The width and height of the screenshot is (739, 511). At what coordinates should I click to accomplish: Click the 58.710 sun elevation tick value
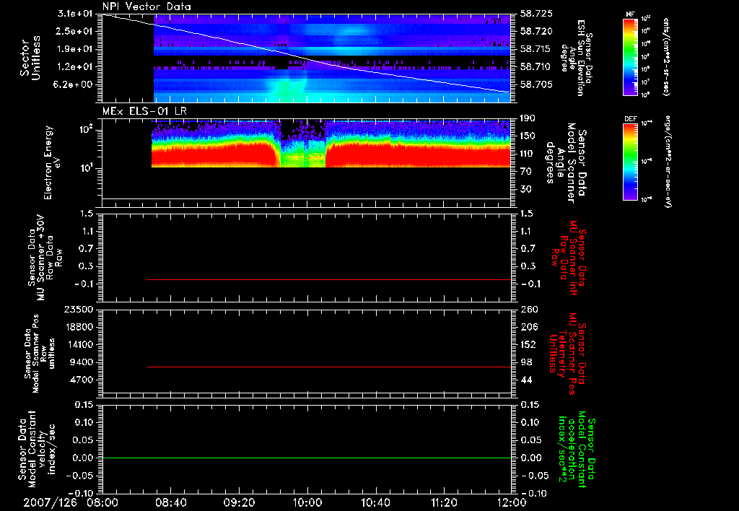click(536, 66)
